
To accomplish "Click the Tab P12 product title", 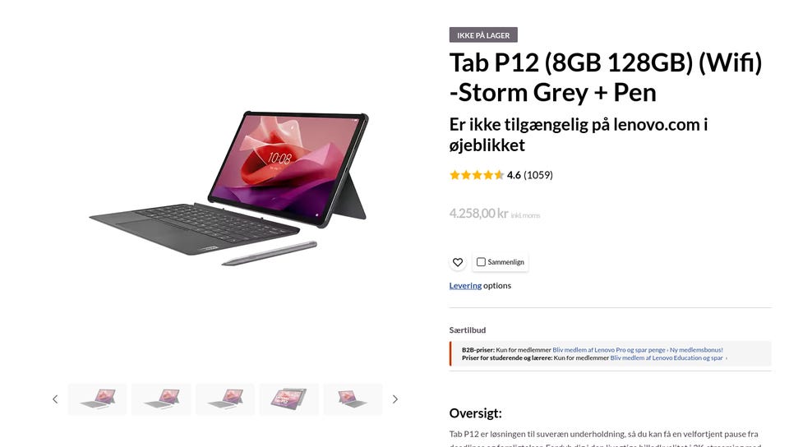I will coord(606,77).
